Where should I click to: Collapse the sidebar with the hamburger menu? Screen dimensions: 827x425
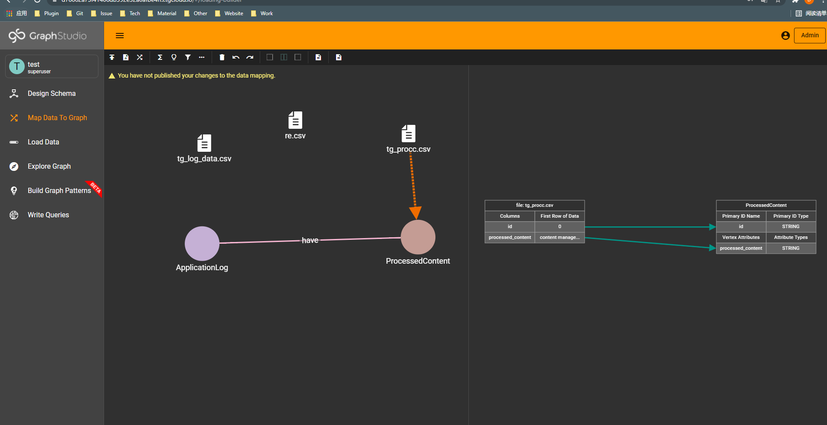tap(120, 35)
